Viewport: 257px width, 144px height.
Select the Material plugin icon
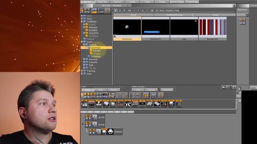(x=135, y=104)
